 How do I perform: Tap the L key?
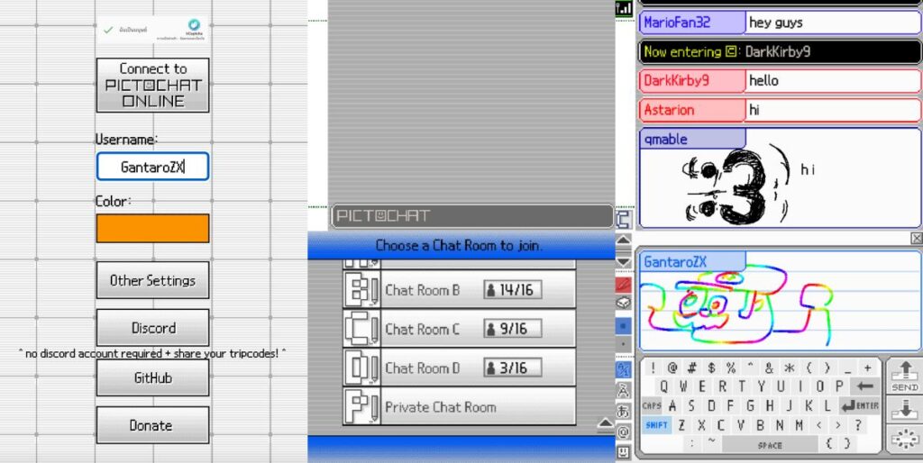[827, 406]
